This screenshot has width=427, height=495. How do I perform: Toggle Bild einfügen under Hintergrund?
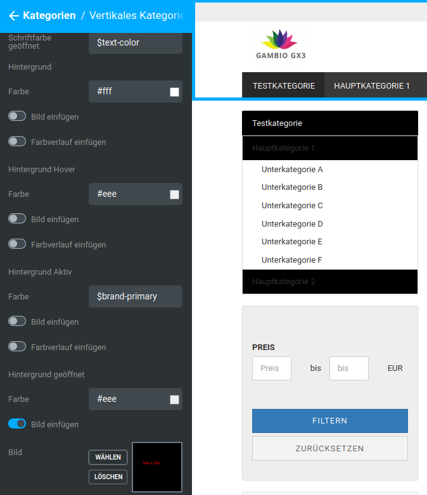(x=17, y=116)
